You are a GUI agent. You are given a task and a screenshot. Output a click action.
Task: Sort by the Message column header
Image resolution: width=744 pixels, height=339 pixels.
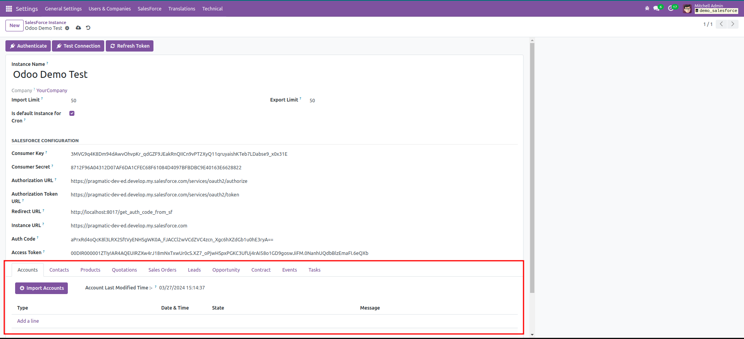[x=370, y=308]
